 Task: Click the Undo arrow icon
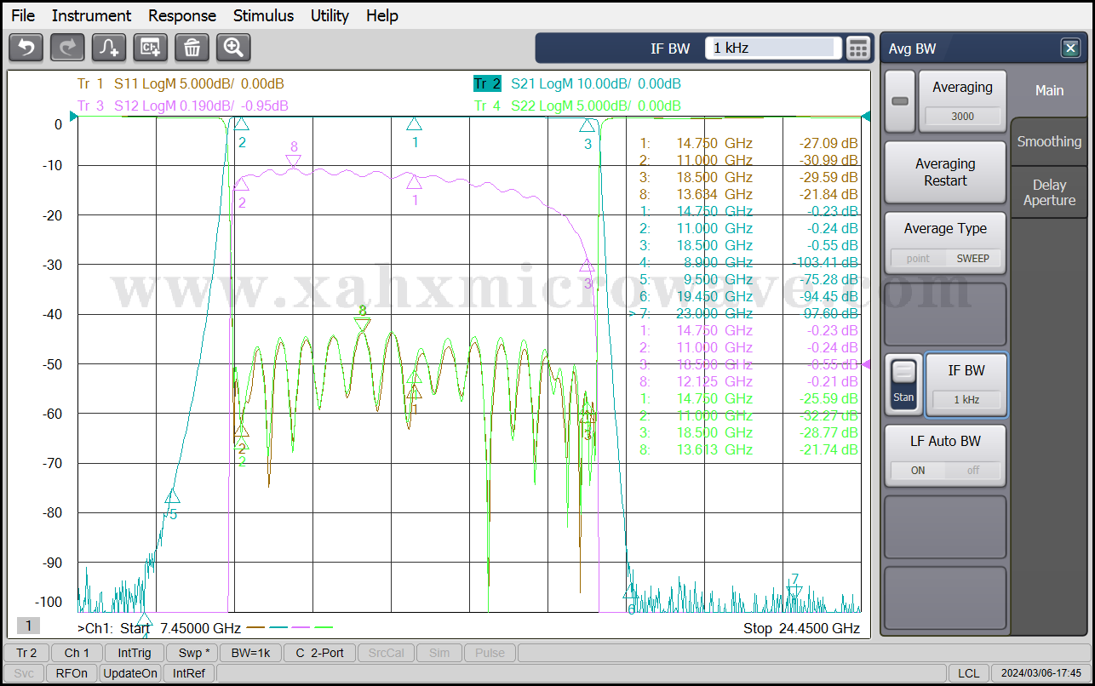26,48
